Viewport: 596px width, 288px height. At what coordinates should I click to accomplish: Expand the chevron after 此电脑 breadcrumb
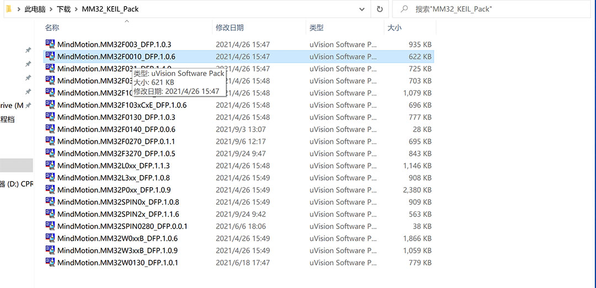click(51, 9)
